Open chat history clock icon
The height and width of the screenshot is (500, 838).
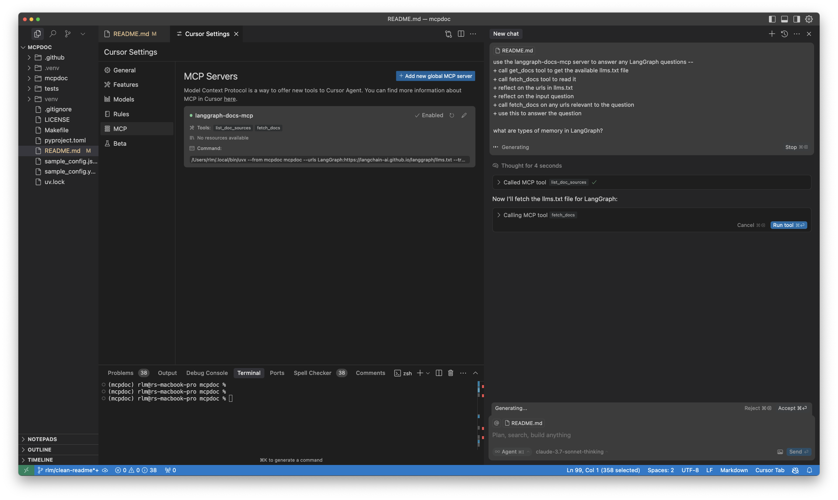(x=784, y=34)
